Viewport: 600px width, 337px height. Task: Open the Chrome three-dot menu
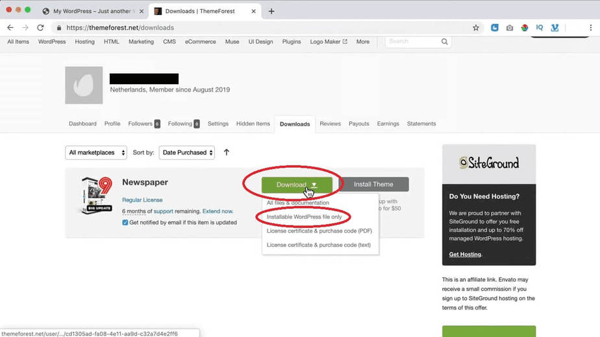591,27
